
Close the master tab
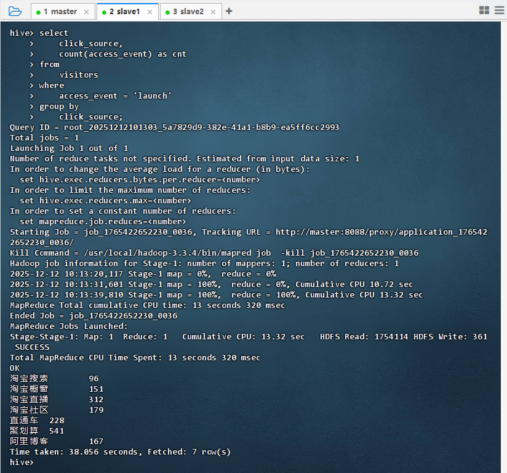(86, 12)
